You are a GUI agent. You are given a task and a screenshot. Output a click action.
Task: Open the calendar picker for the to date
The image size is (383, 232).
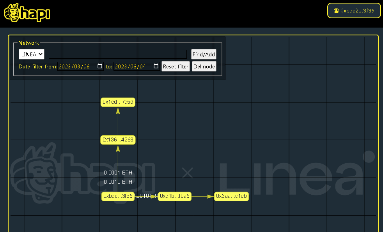(x=156, y=66)
